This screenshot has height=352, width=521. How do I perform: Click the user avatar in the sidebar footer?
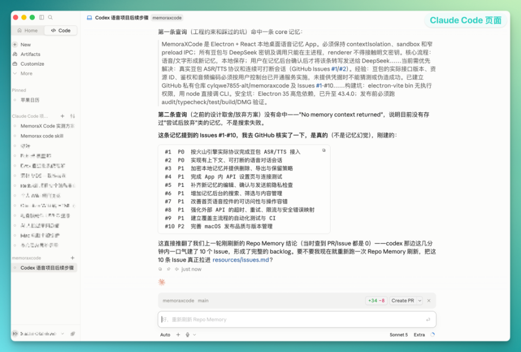click(15, 334)
